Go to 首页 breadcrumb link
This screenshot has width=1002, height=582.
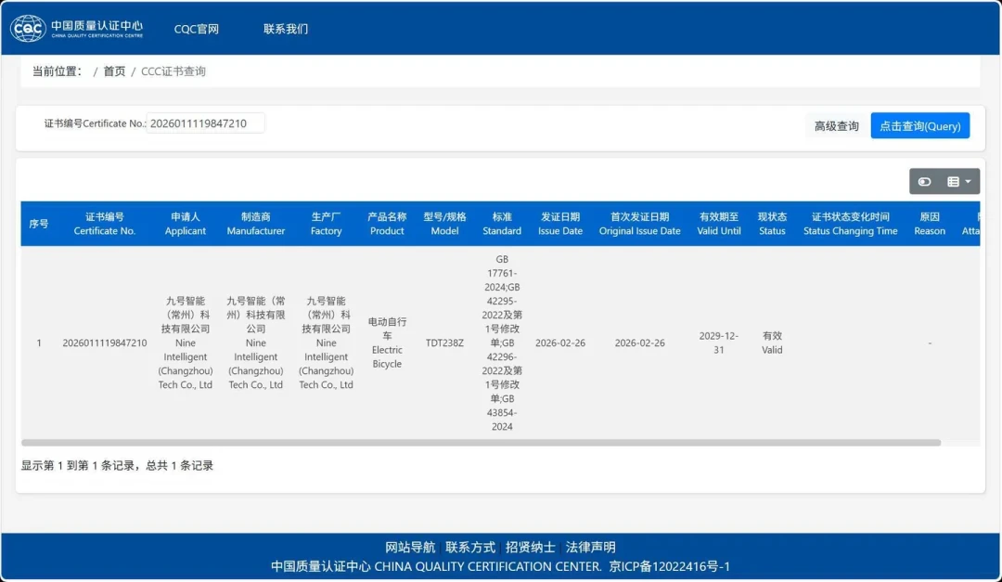click(x=114, y=71)
